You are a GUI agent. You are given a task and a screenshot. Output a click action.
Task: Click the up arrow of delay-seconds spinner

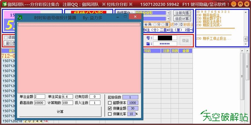pyautogui.click(x=181, y=23)
